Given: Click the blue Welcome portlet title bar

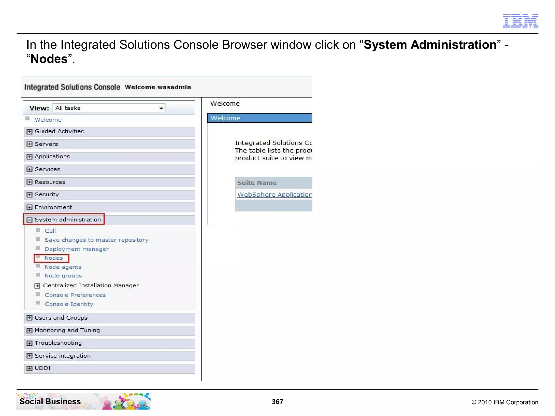Looking at the screenshot, I should [260, 118].
